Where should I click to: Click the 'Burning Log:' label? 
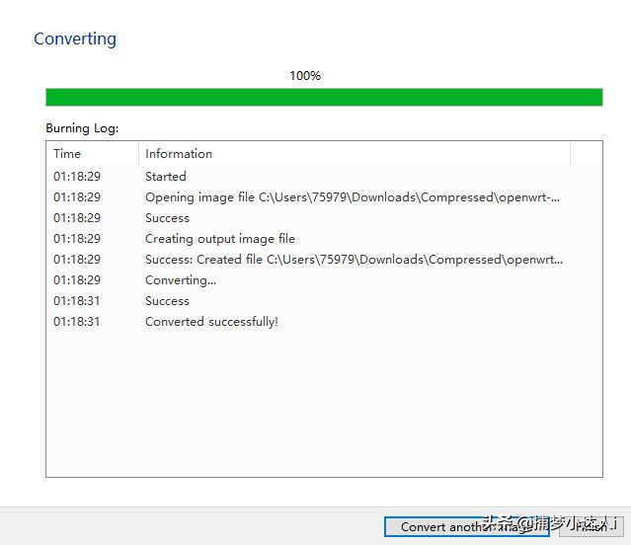tap(82, 128)
